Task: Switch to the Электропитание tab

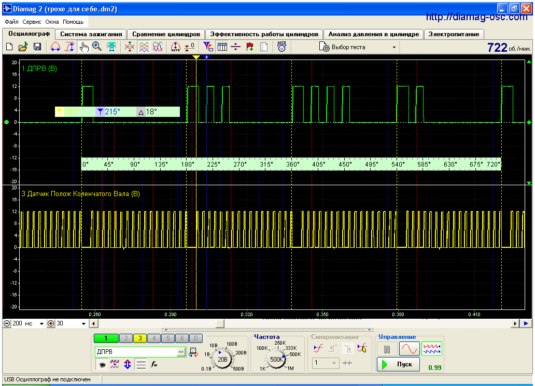Action: (x=454, y=34)
